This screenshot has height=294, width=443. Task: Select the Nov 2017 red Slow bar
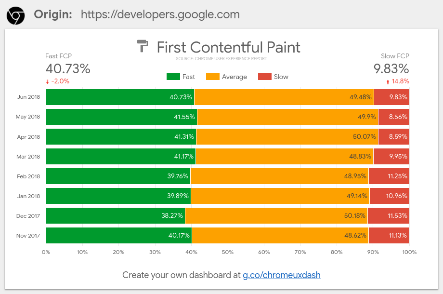click(389, 235)
